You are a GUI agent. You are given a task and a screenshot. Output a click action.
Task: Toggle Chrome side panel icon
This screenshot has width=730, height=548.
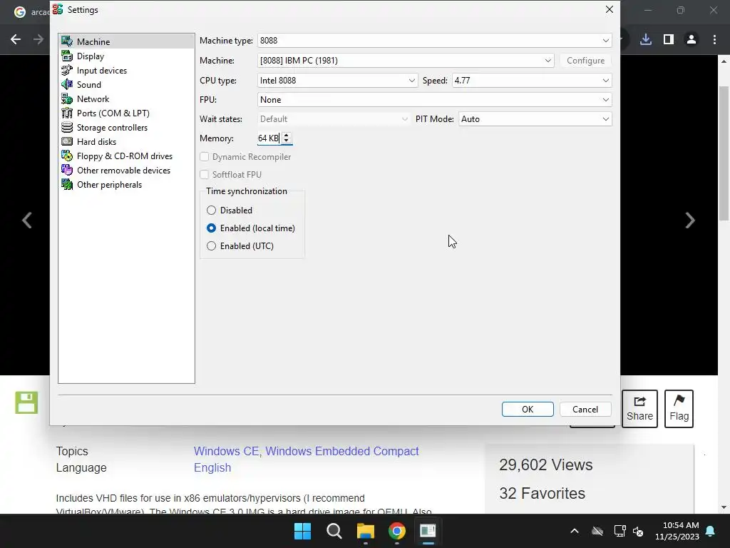(669, 39)
